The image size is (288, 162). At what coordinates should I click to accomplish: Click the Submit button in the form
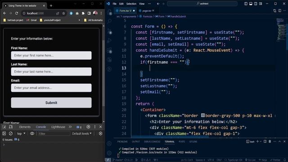51,103
